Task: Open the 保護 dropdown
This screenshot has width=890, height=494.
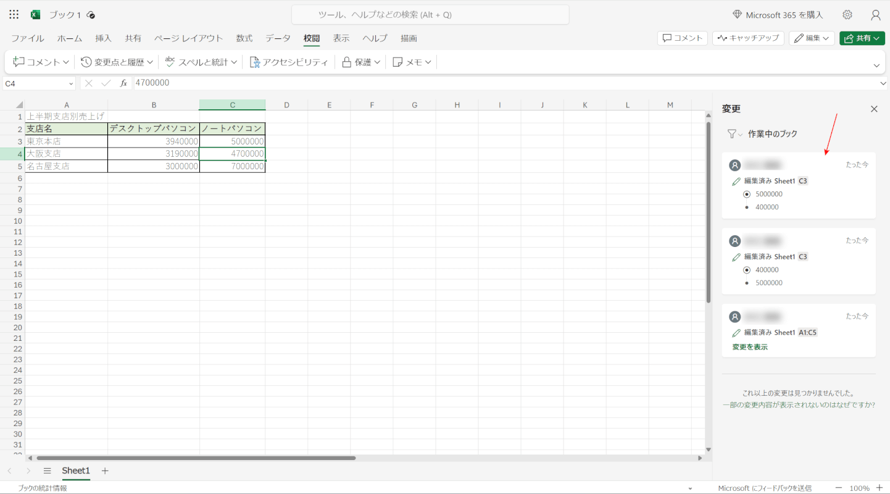Action: [x=362, y=62]
